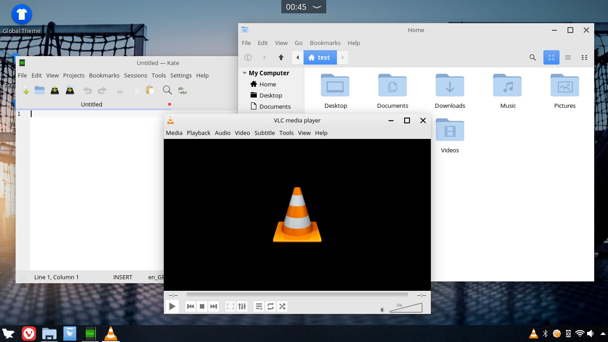
Task: Click the left path-bar scroll arrow
Action: click(x=298, y=57)
